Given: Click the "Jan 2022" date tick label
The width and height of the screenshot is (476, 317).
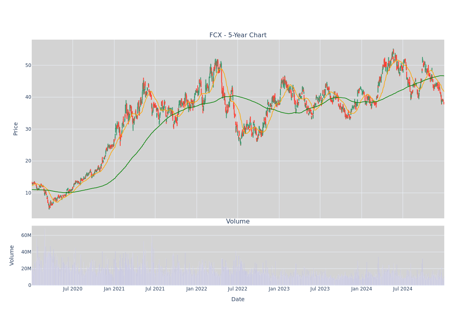Looking at the screenshot, I should [197, 289].
